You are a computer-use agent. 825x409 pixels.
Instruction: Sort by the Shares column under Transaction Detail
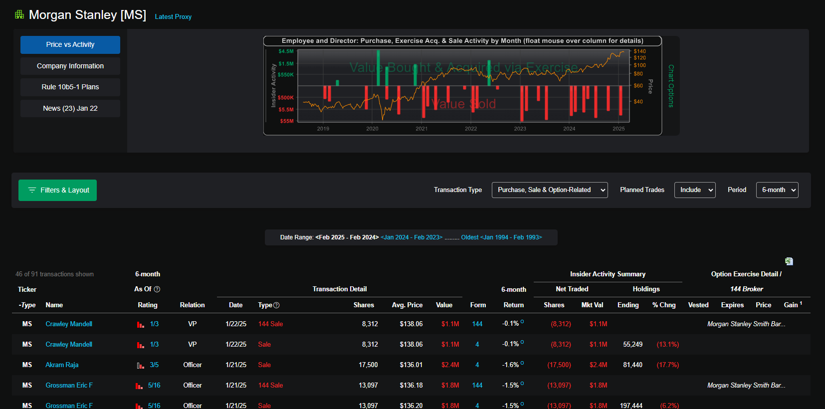(x=364, y=305)
